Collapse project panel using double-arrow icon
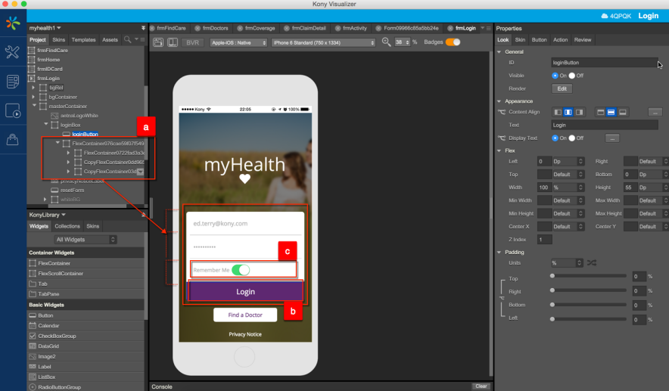The height and width of the screenshot is (391, 669). coord(143,28)
